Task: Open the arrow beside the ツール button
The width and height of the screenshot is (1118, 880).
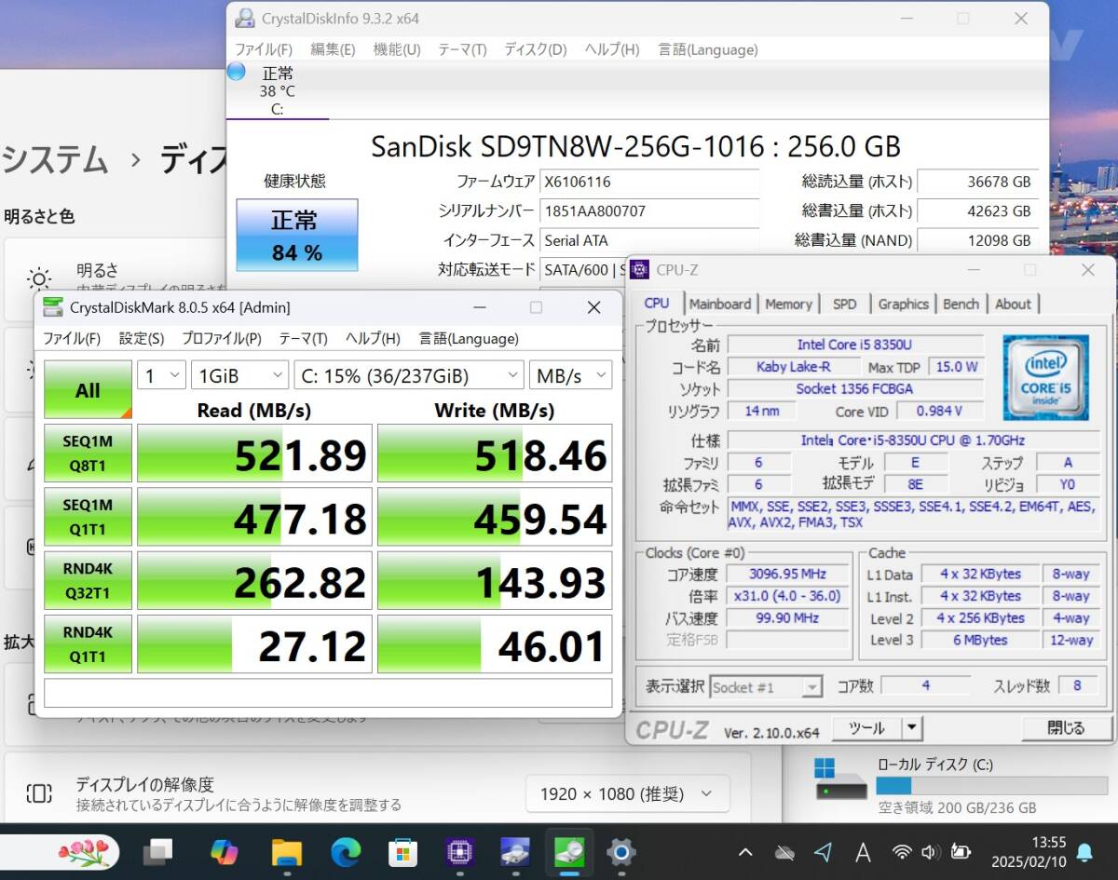Action: [x=912, y=728]
